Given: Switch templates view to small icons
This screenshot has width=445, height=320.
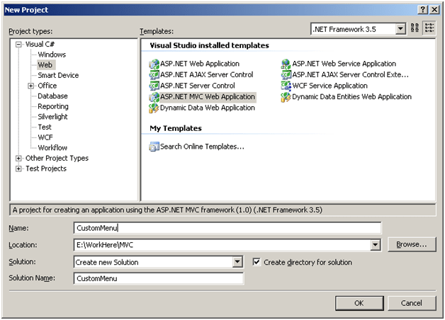Looking at the screenshot, I should (x=429, y=29).
